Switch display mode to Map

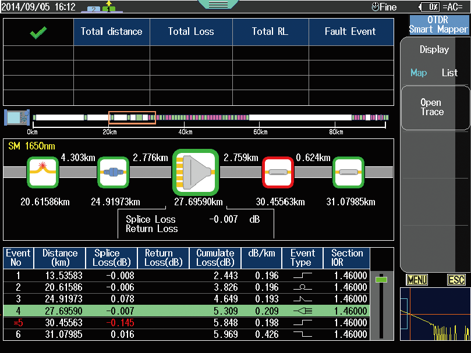pos(418,73)
